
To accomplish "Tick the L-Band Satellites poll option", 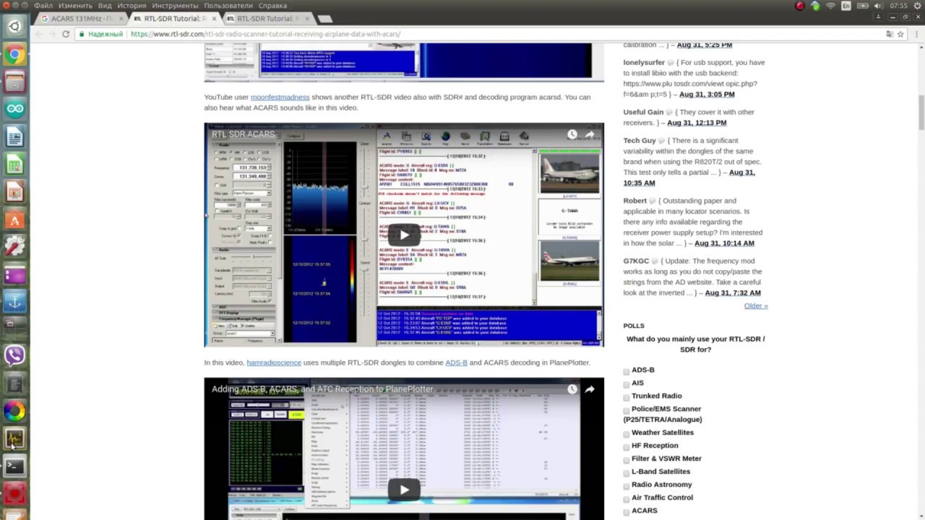I will (627, 473).
